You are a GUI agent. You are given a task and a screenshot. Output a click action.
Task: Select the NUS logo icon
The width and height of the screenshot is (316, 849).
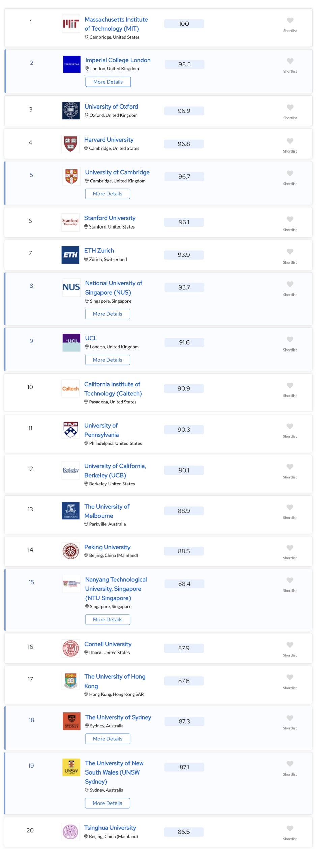pos(70,287)
